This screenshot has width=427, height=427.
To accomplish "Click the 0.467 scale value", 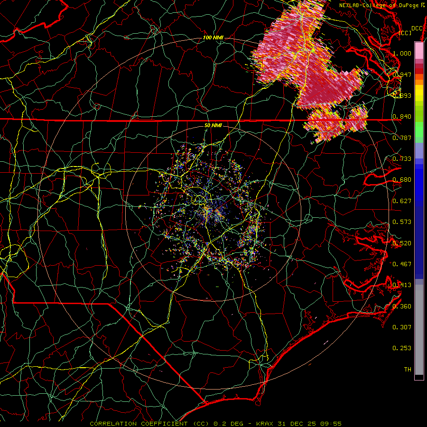I will click(402, 264).
